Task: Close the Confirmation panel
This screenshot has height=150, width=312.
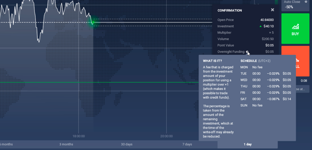Action: pyautogui.click(x=272, y=10)
